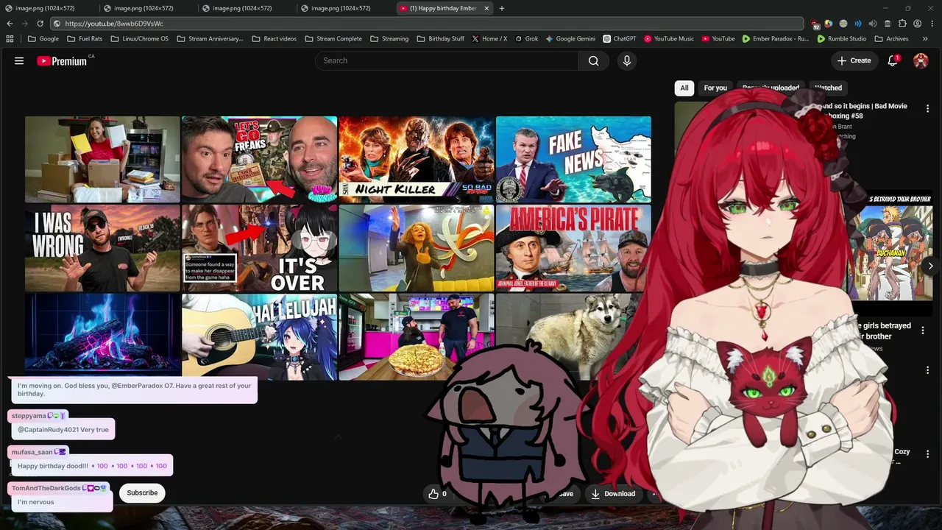The image size is (942, 530).
Task: Select the 'All' filter chip
Action: [x=684, y=88]
